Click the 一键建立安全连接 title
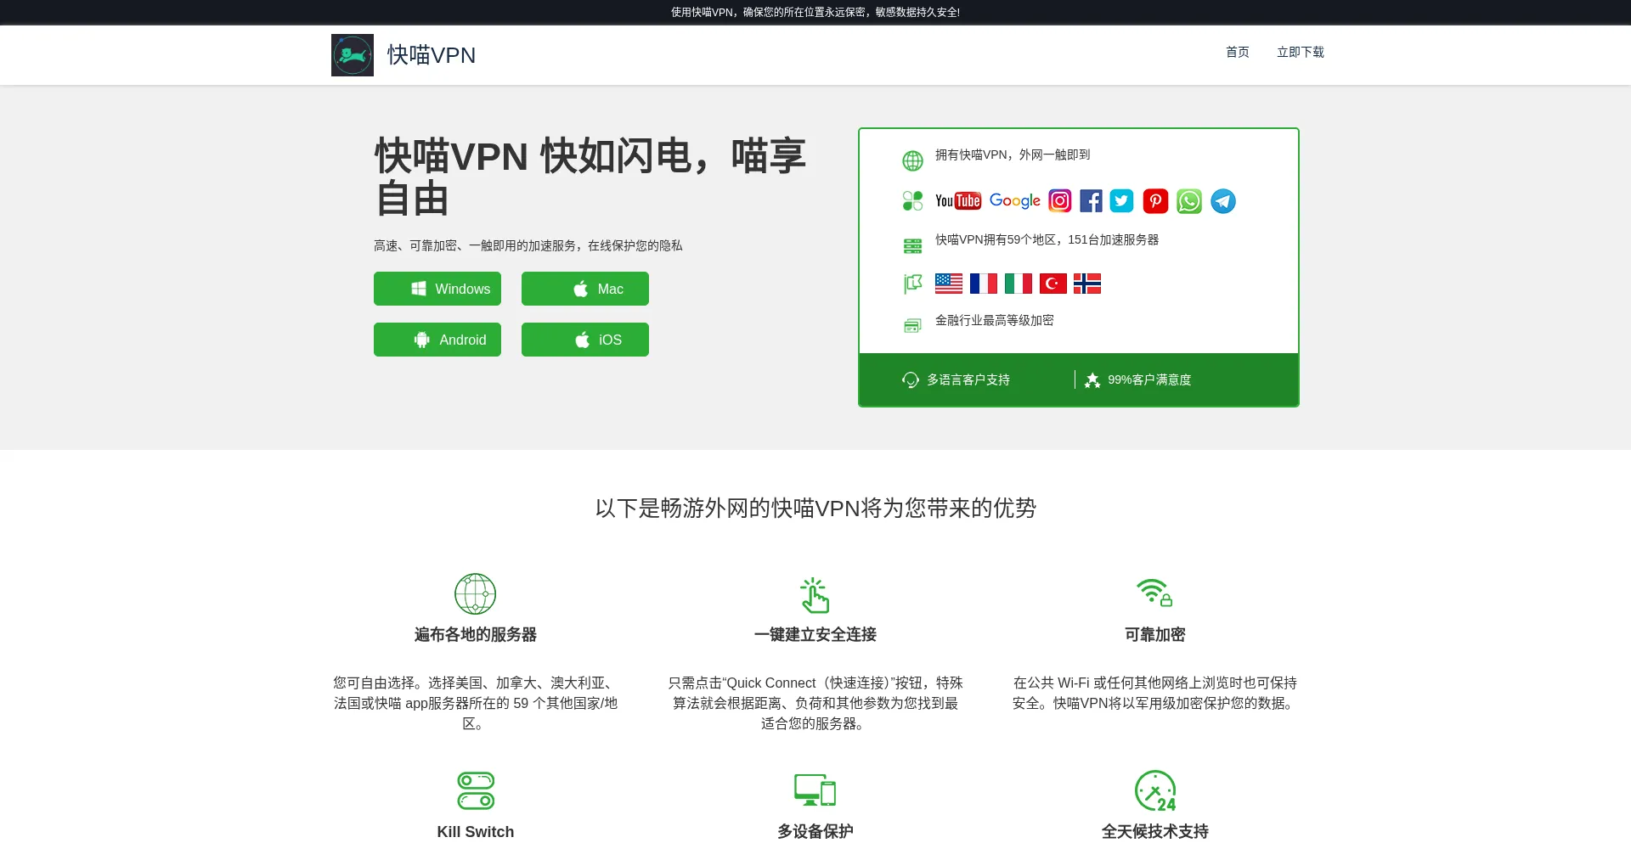This screenshot has width=1631, height=843. pos(815,634)
